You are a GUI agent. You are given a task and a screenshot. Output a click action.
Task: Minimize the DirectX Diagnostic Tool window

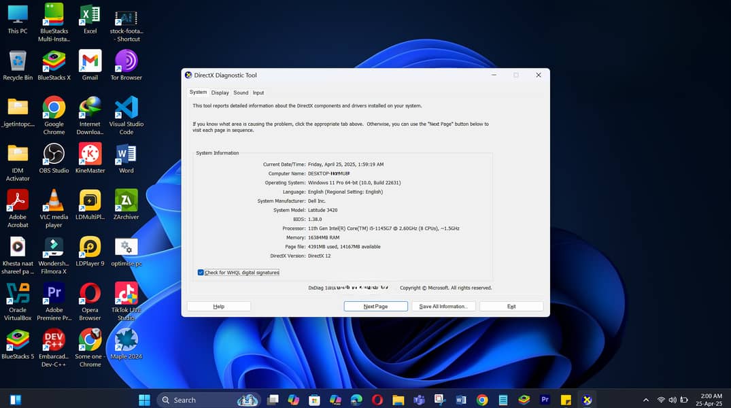point(494,75)
